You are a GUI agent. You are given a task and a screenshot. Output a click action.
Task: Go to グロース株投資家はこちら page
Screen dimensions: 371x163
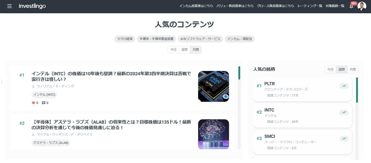[275, 6]
